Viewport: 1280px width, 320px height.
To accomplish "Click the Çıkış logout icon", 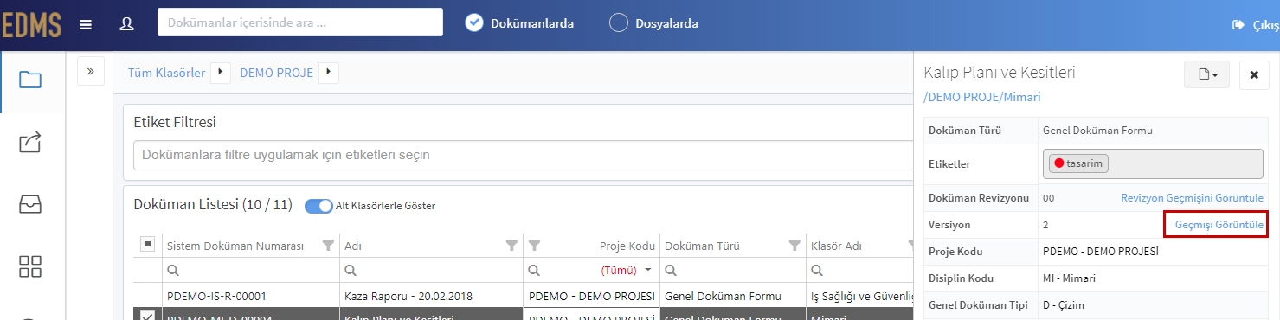I will 1238,25.
